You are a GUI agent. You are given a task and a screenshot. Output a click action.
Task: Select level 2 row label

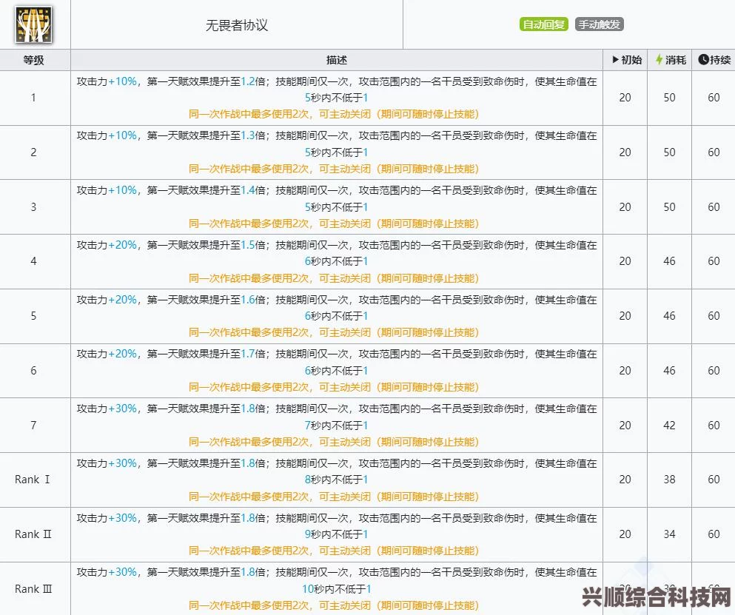coord(33,152)
